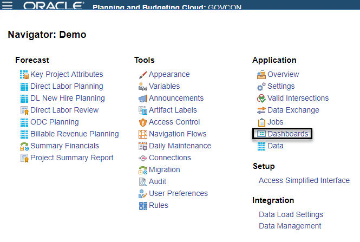
Task: Click the Jobs clipboard icon
Action: [x=261, y=122]
